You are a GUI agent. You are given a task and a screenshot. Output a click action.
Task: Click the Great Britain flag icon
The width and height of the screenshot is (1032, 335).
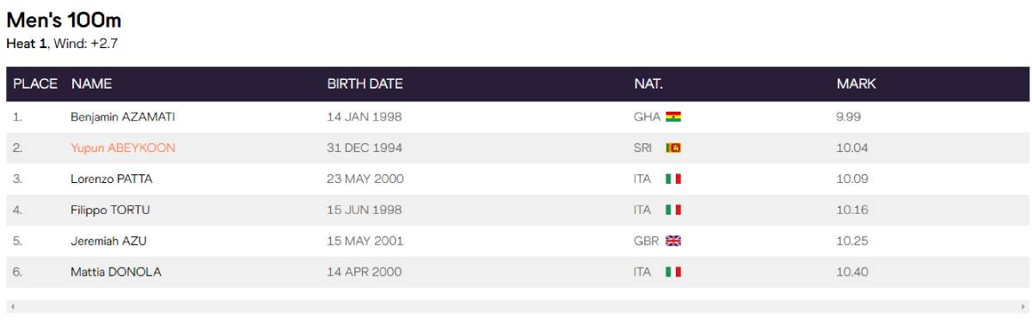[673, 241]
